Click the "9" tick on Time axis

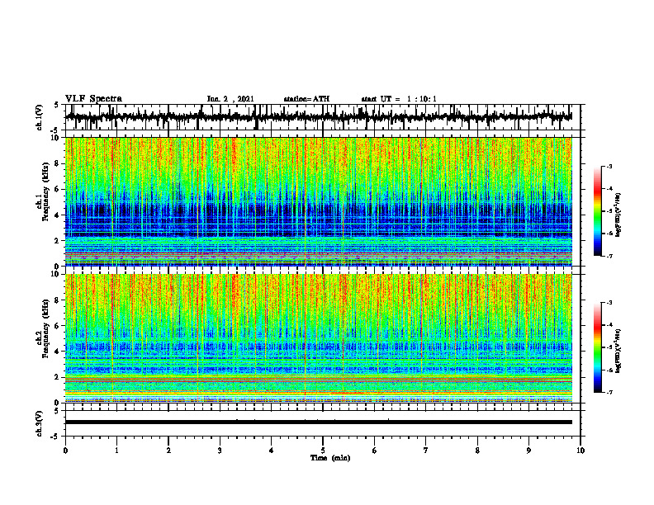528,451
